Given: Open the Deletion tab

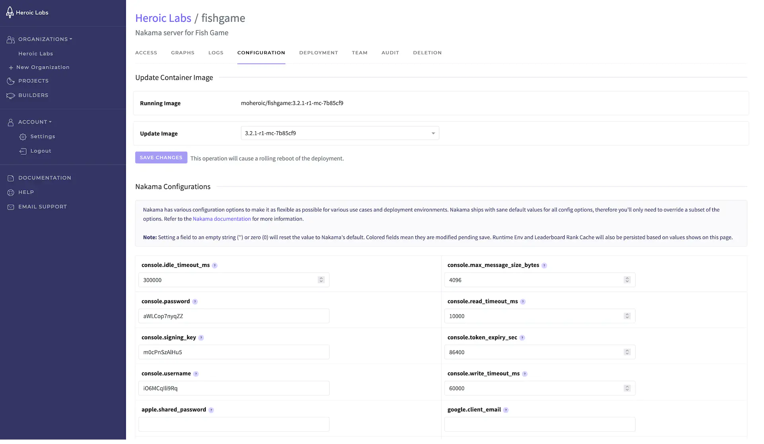Looking at the screenshot, I should coord(427,53).
